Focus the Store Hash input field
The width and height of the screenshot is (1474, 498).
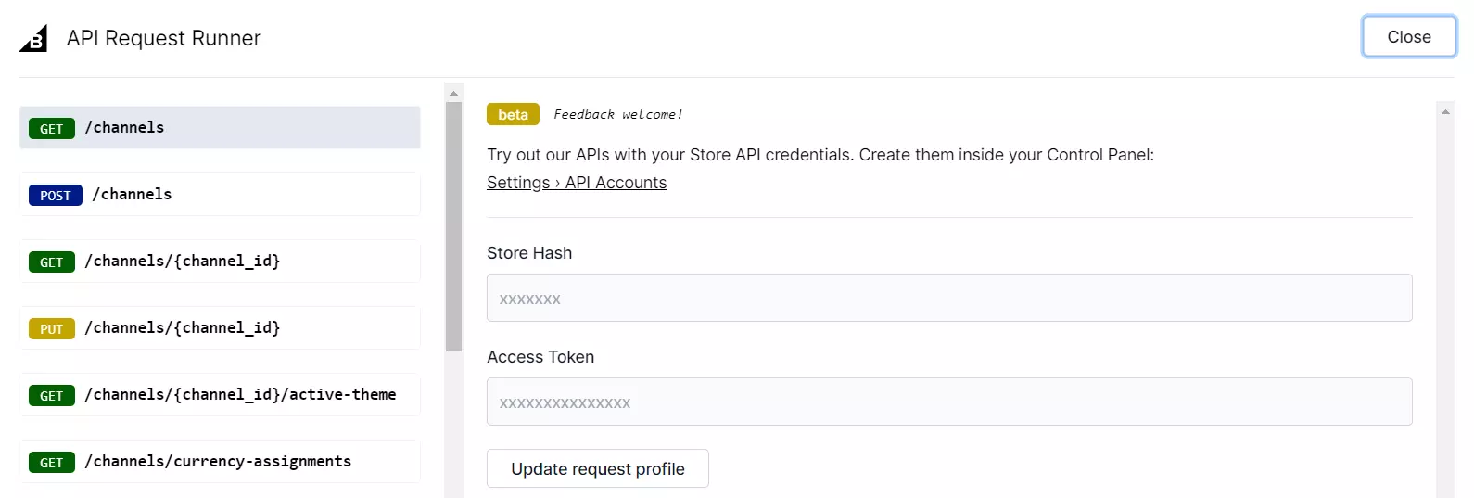point(949,298)
